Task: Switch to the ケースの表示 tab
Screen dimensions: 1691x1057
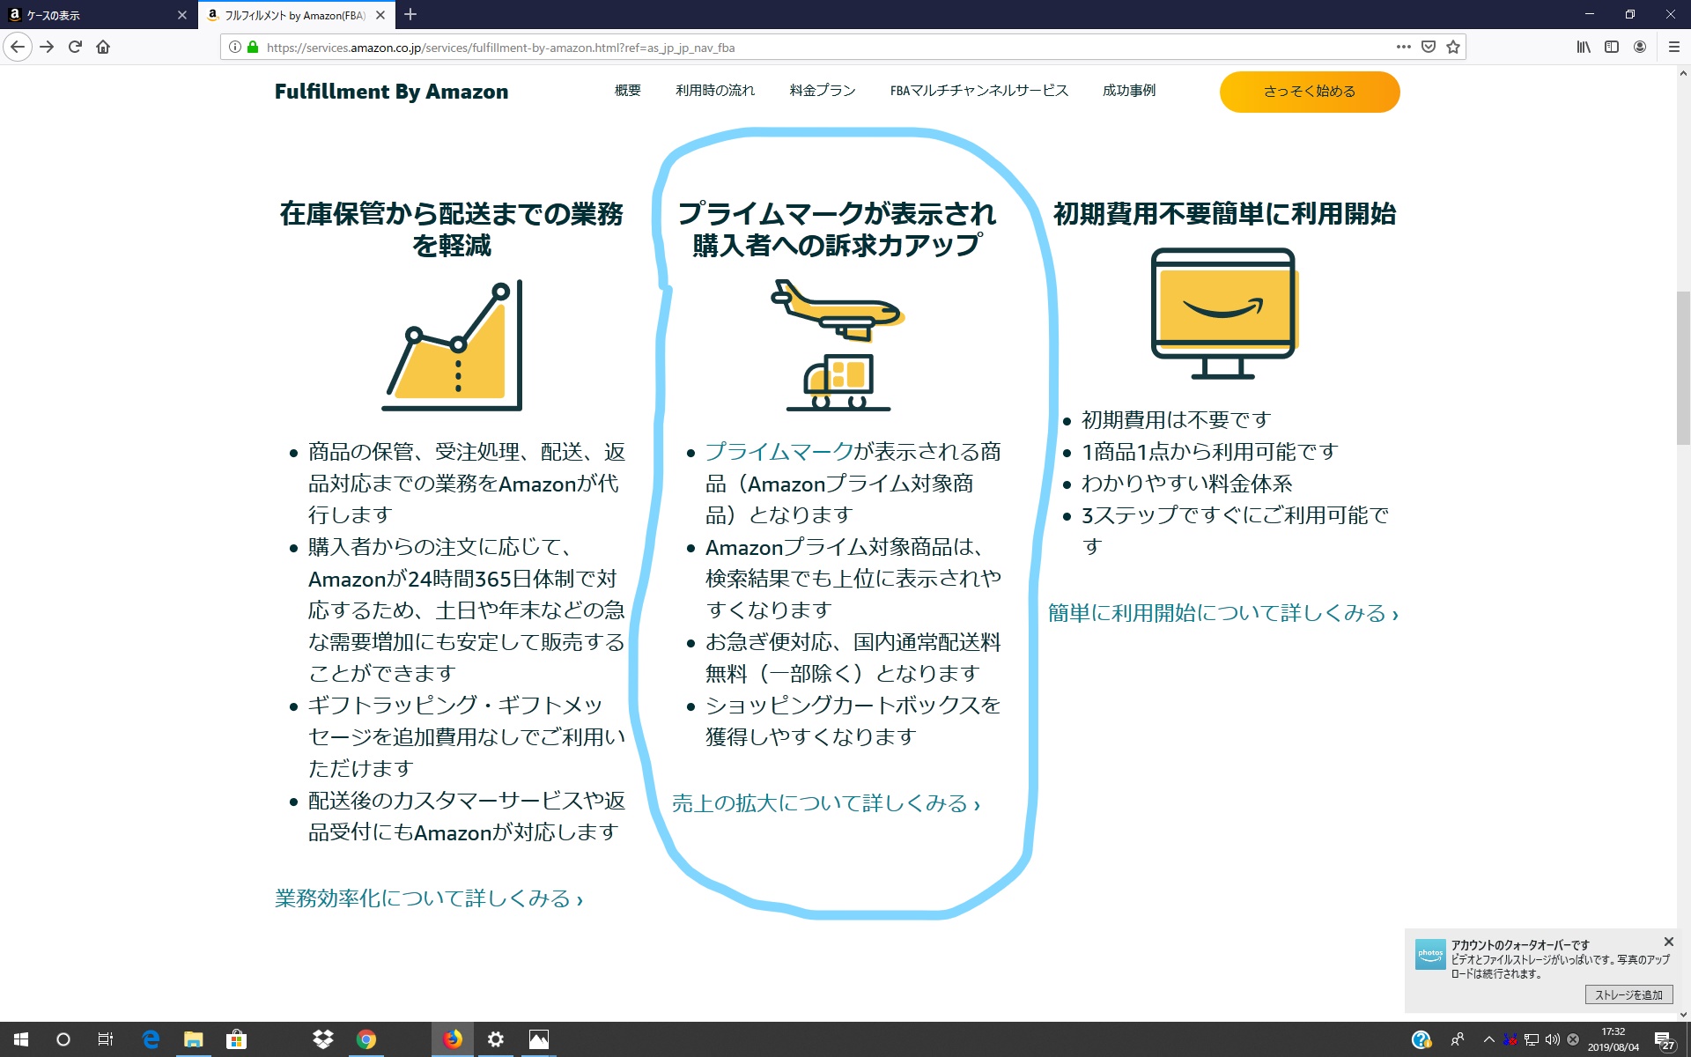Action: [97, 15]
